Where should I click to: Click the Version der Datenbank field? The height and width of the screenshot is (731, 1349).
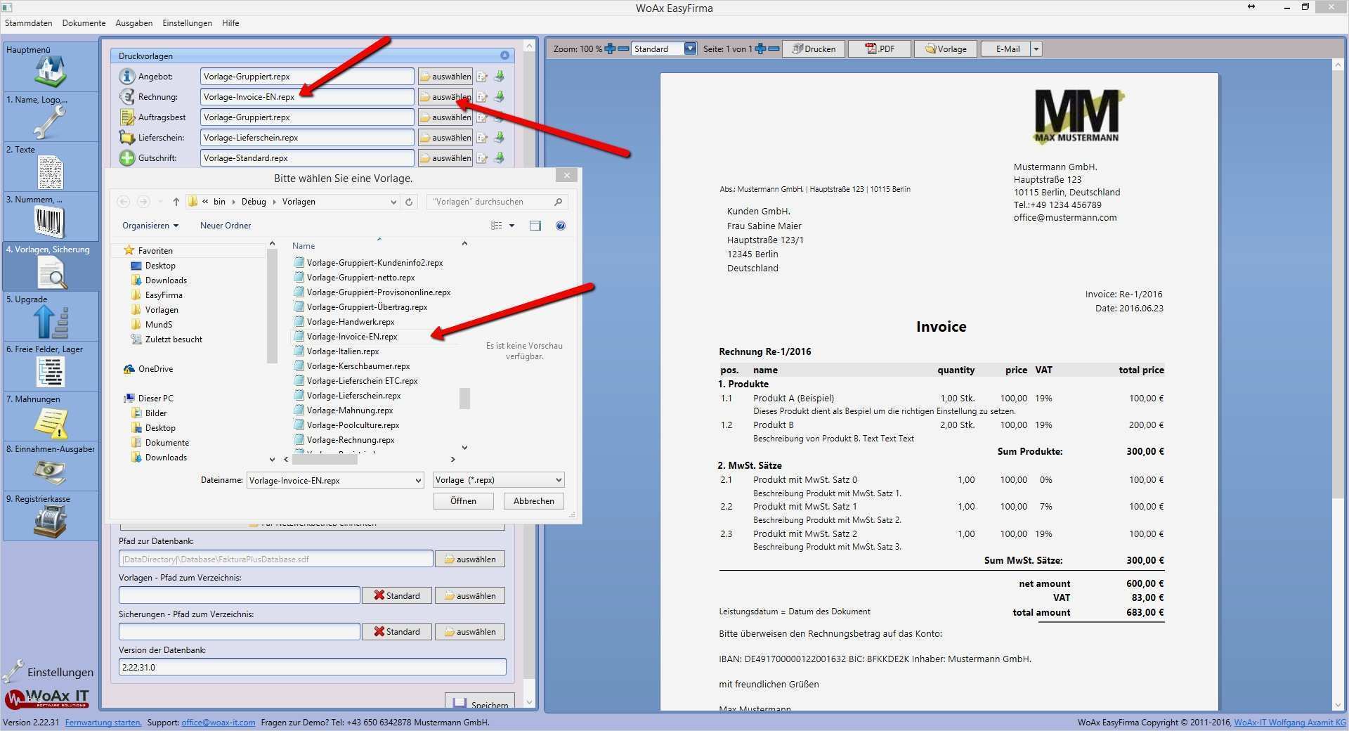click(312, 667)
